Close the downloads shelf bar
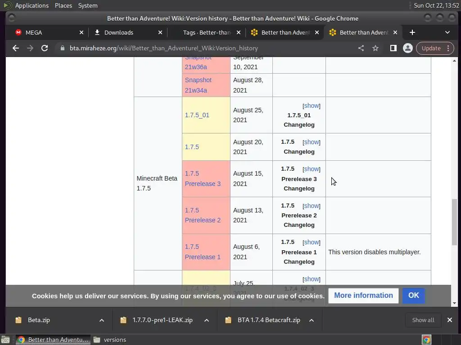This screenshot has height=345, width=461. 450,320
